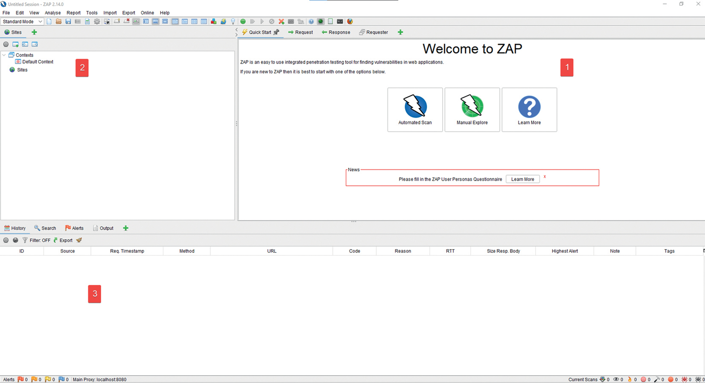Click the red high alerts flag in status bar
This screenshot has width=705, height=383.
21,379
